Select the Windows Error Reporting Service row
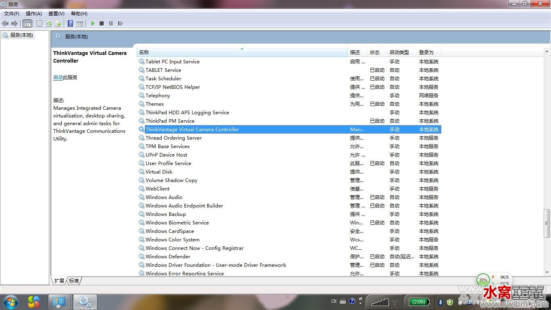This screenshot has height=310, width=551. coord(289,273)
